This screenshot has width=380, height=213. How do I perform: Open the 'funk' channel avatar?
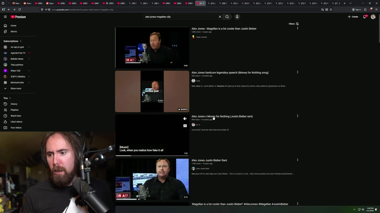[x=193, y=81]
